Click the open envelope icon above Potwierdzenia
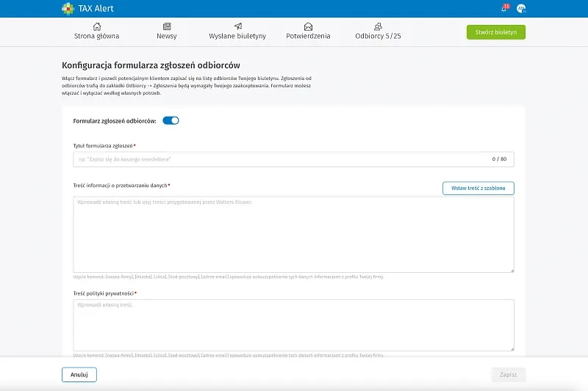 308,26
